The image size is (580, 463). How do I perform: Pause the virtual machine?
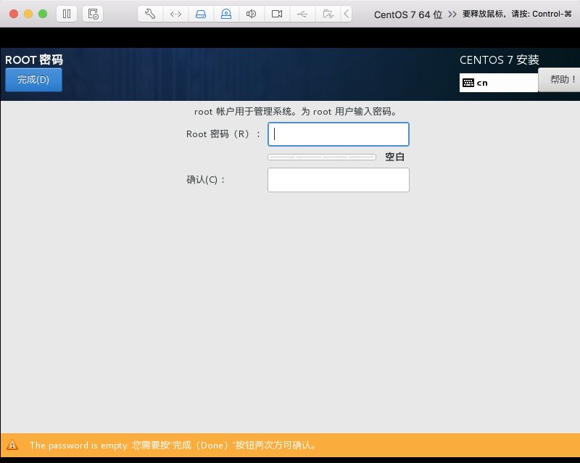click(x=67, y=14)
